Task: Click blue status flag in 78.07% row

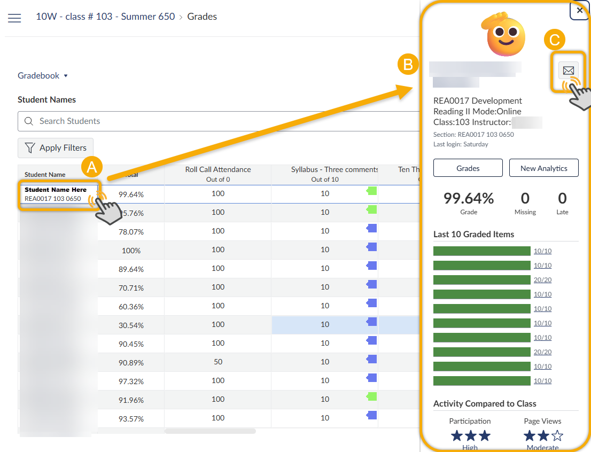Action: tap(371, 228)
